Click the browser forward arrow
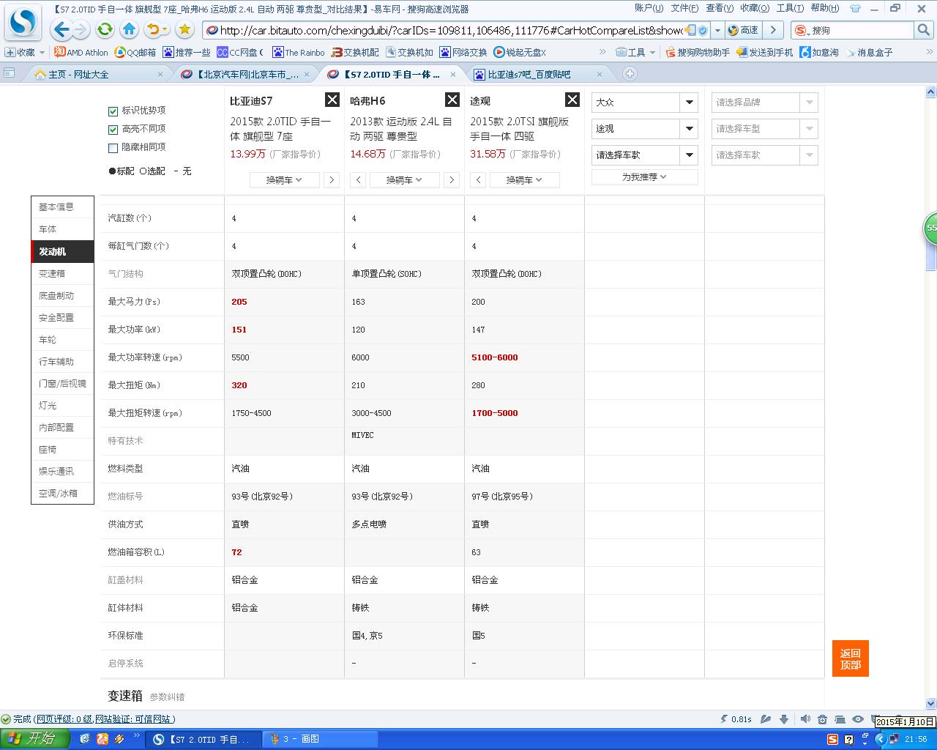The height and width of the screenshot is (750, 937). coord(81,30)
